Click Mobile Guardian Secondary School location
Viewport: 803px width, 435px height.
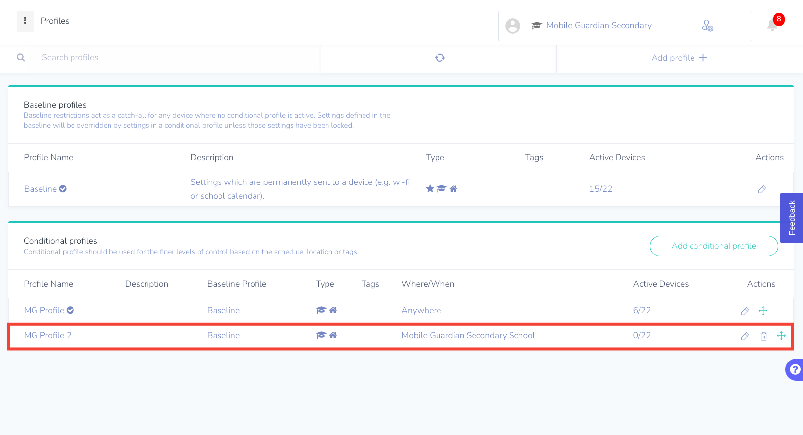(x=468, y=335)
